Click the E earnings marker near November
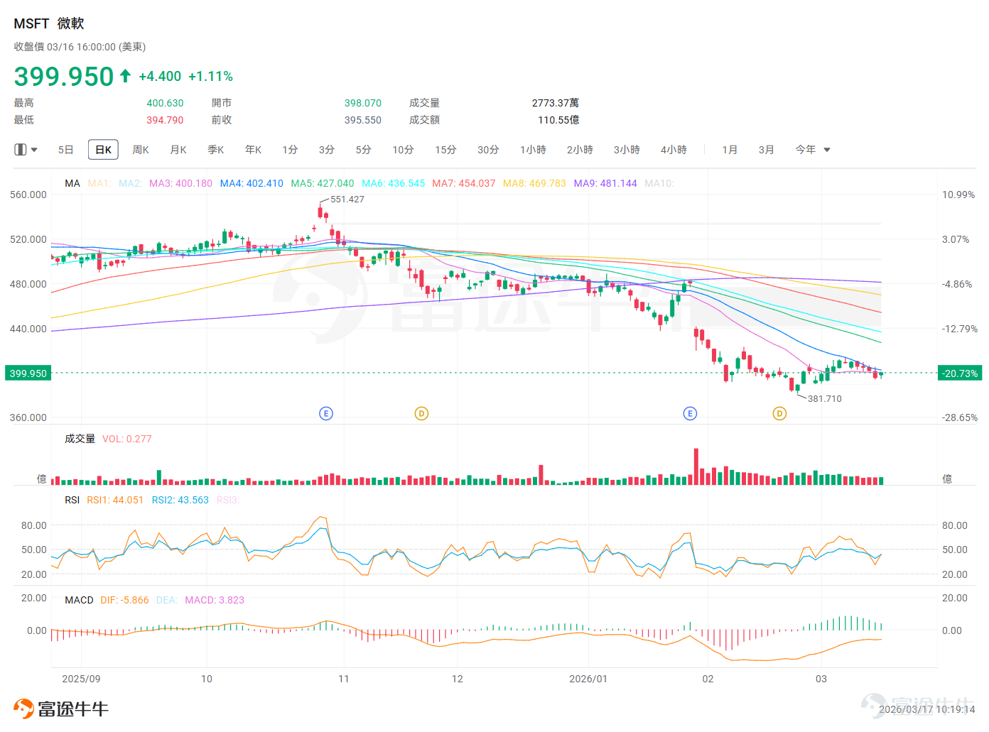 (x=326, y=413)
